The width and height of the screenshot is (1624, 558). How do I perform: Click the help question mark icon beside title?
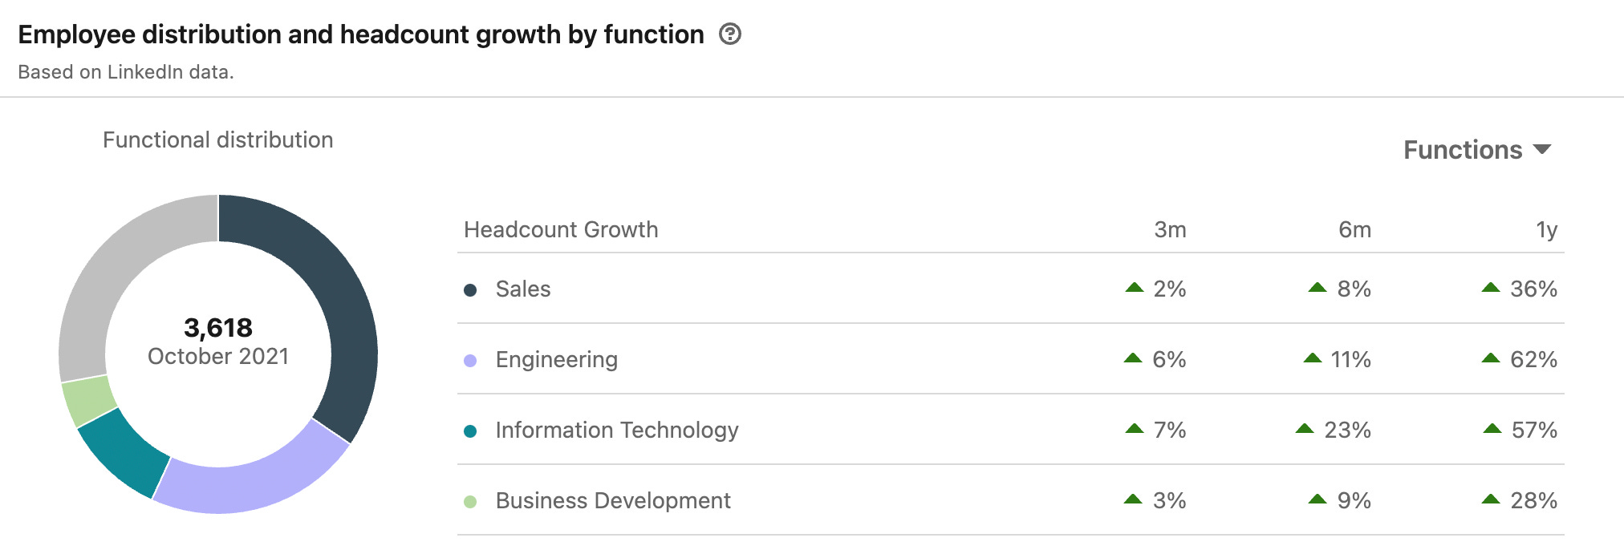click(729, 34)
